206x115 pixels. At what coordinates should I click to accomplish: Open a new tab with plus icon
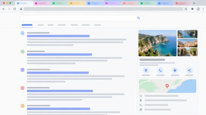coord(194,3)
